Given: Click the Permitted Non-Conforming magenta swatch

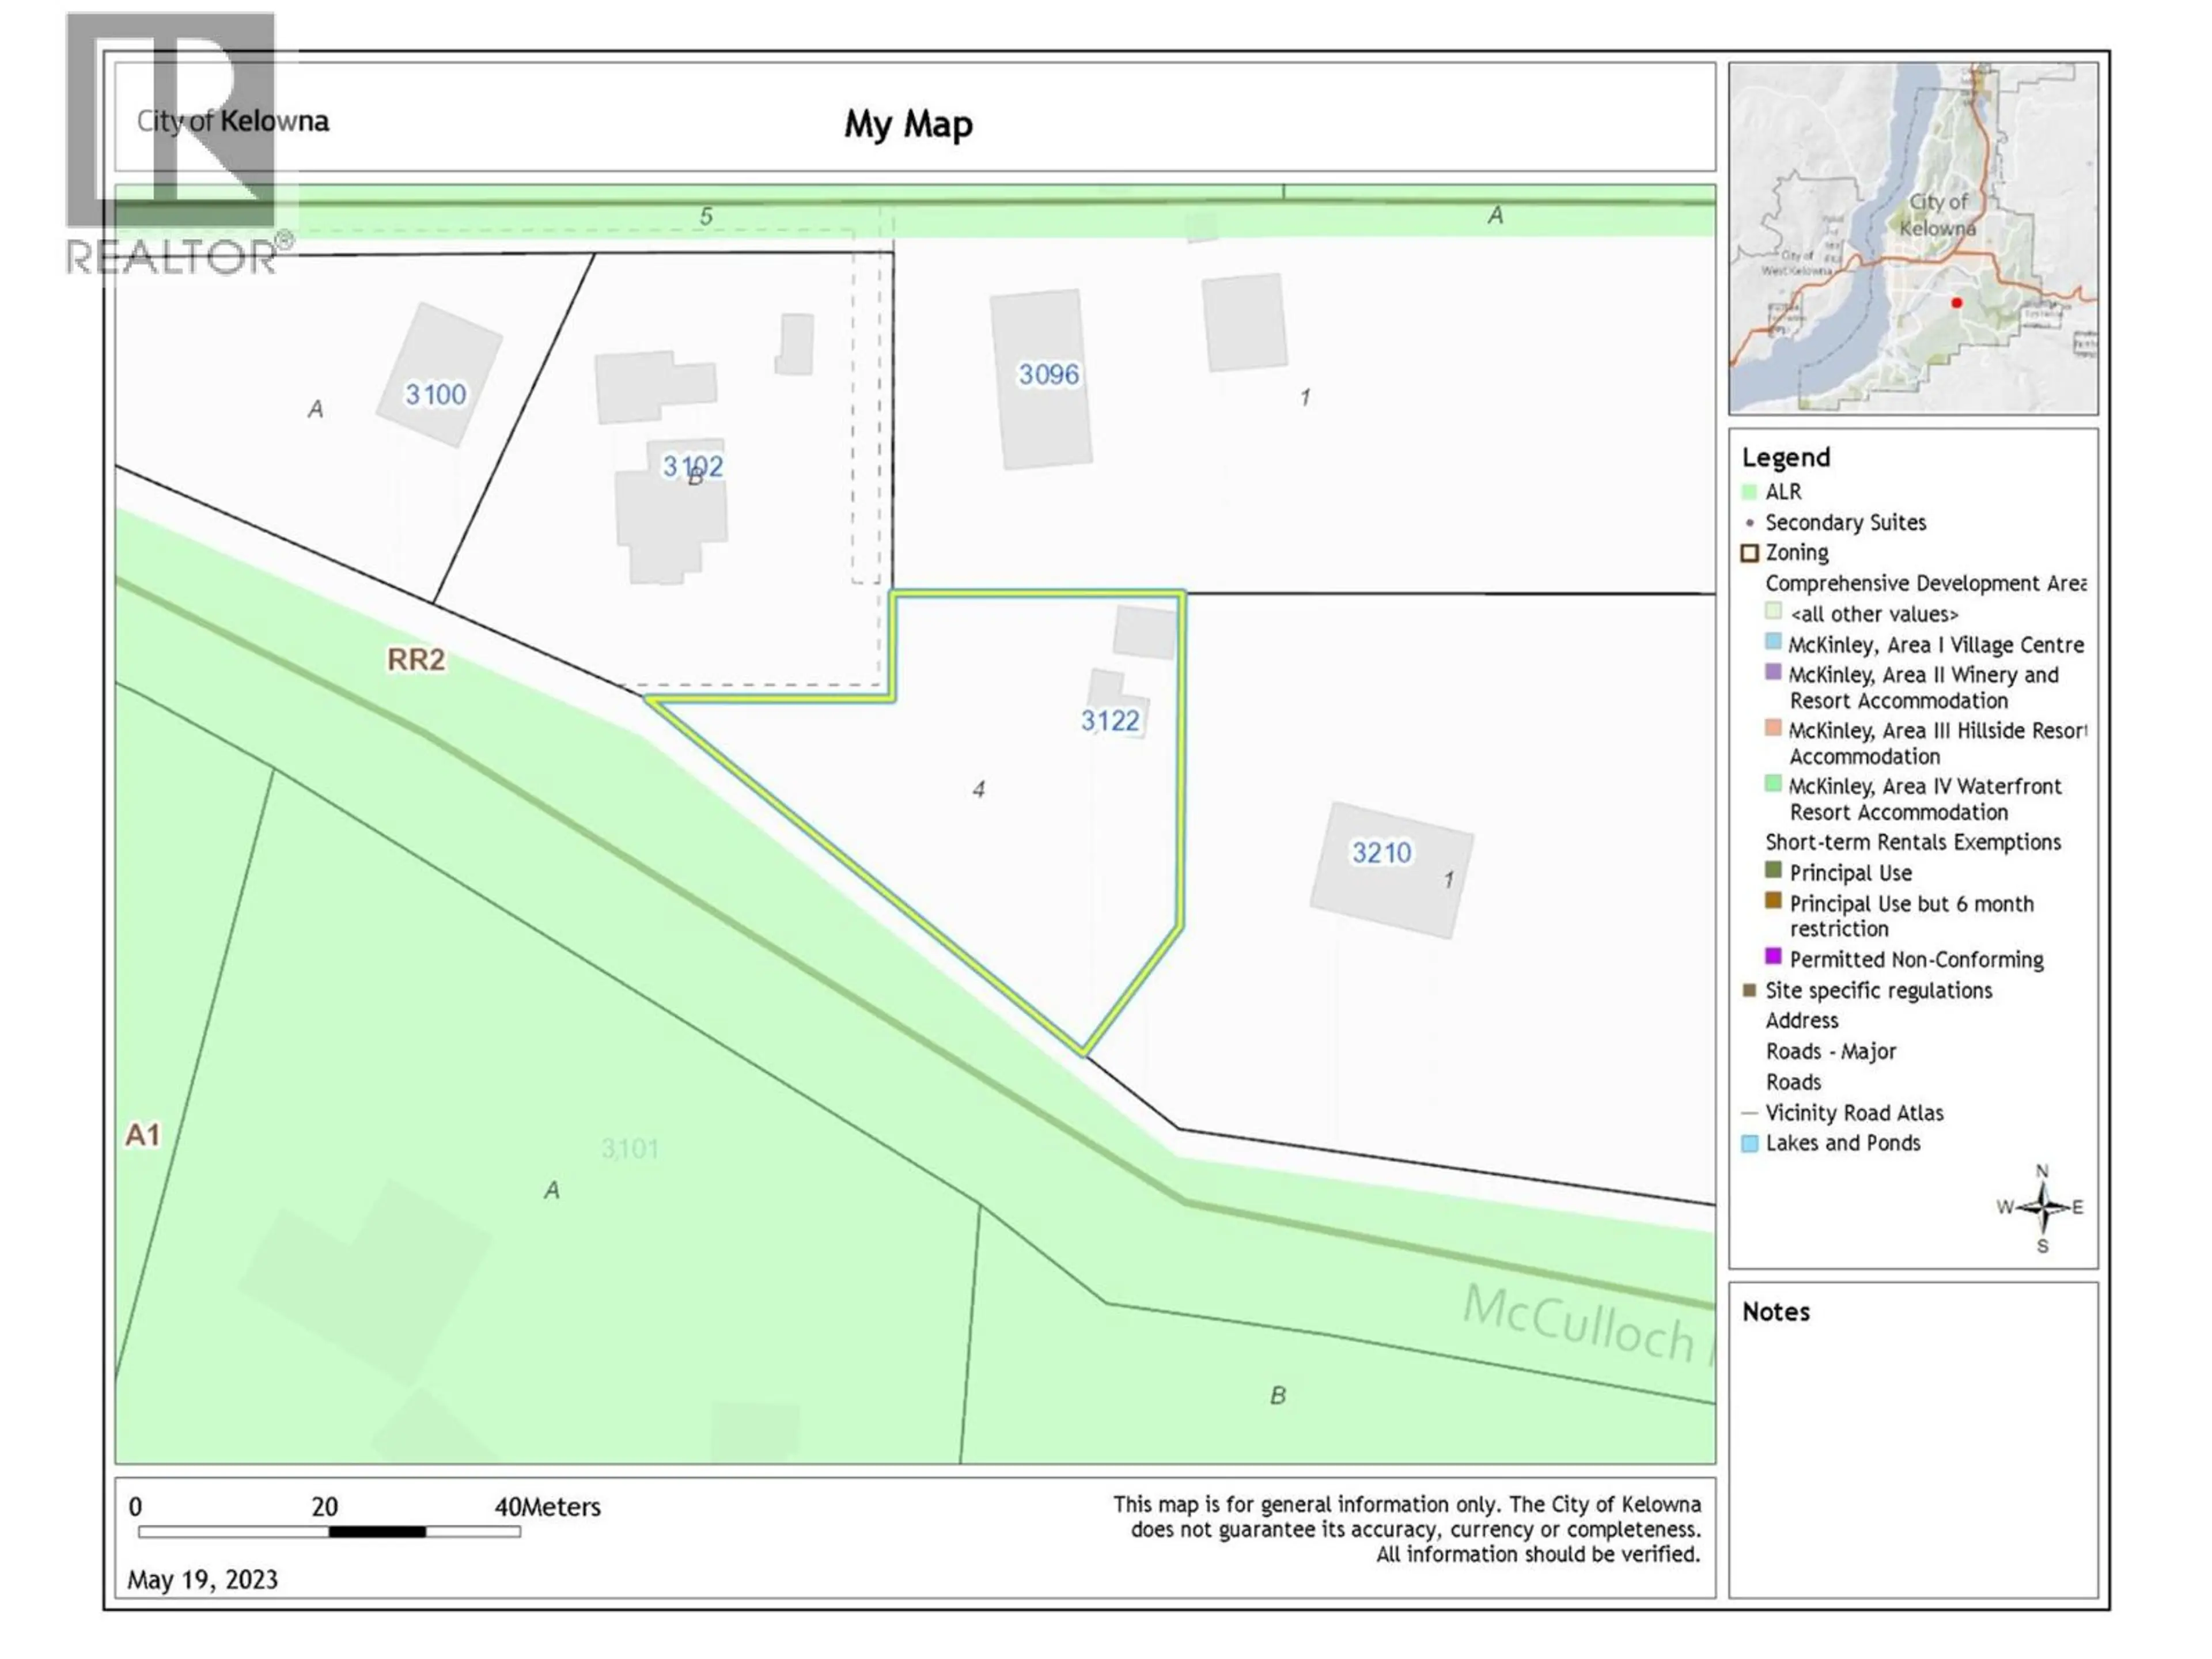Looking at the screenshot, I should click(1773, 957).
